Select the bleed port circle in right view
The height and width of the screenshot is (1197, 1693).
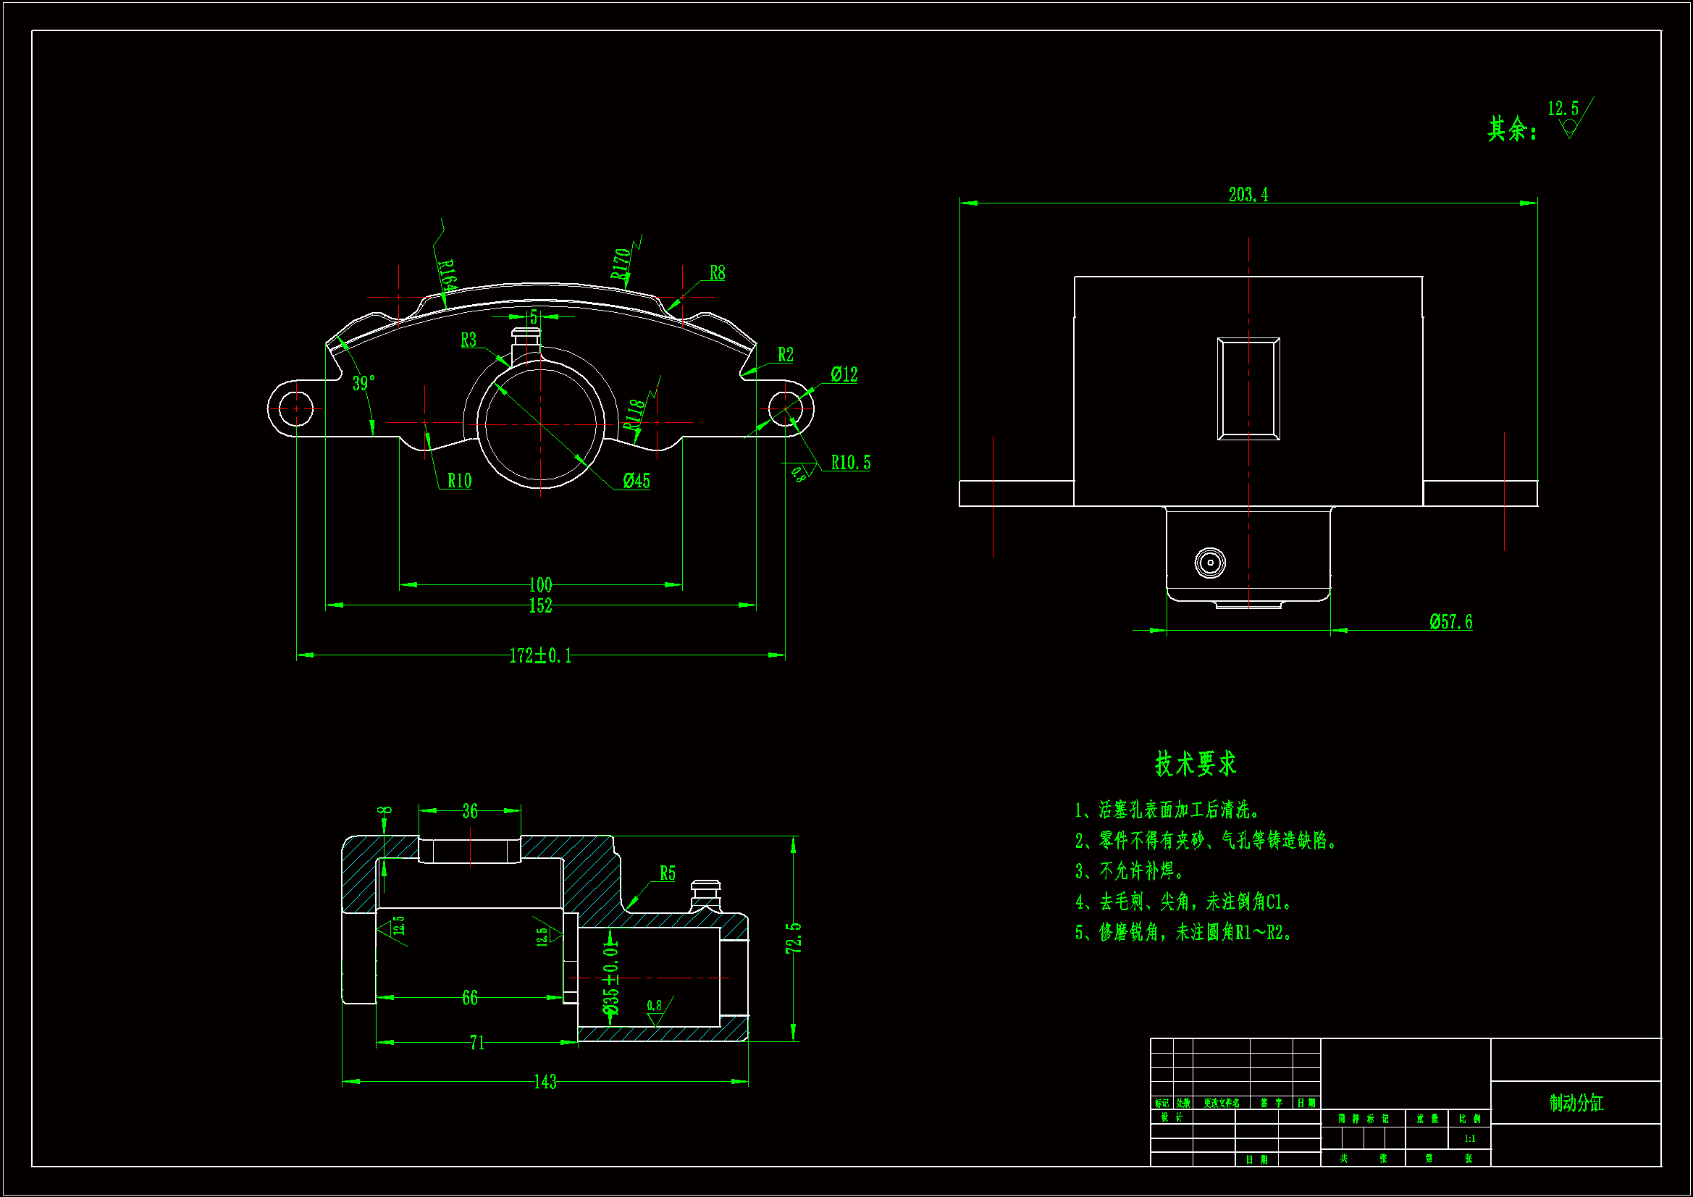click(1210, 563)
